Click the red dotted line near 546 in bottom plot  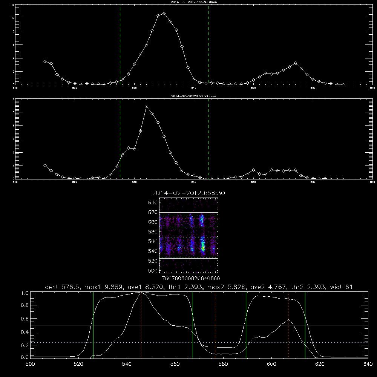pos(141,325)
